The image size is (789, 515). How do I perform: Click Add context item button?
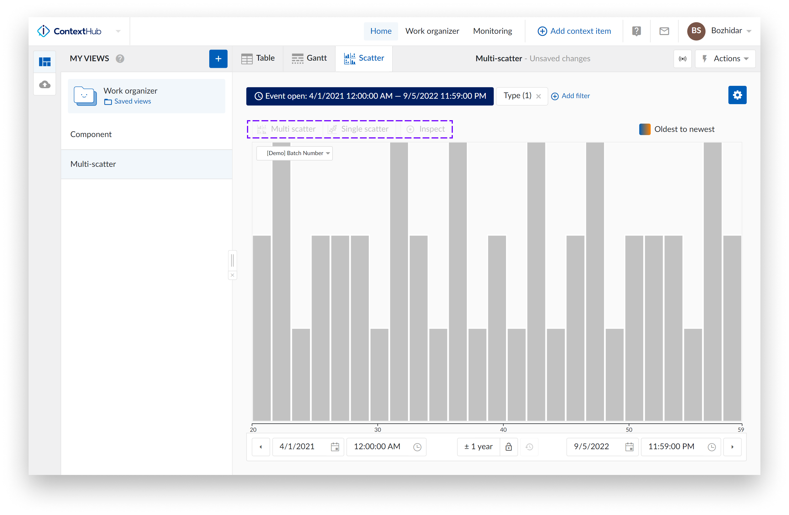pos(574,31)
